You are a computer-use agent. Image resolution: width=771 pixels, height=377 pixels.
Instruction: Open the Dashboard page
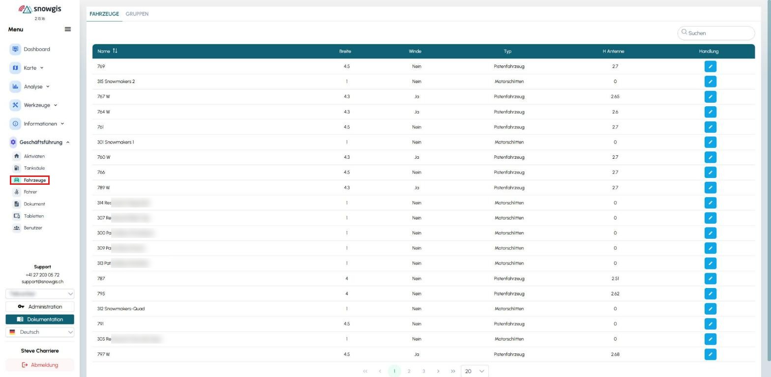pos(30,49)
